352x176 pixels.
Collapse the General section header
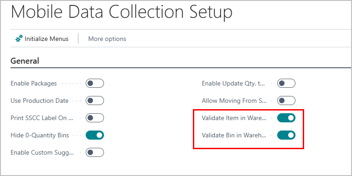(25, 61)
